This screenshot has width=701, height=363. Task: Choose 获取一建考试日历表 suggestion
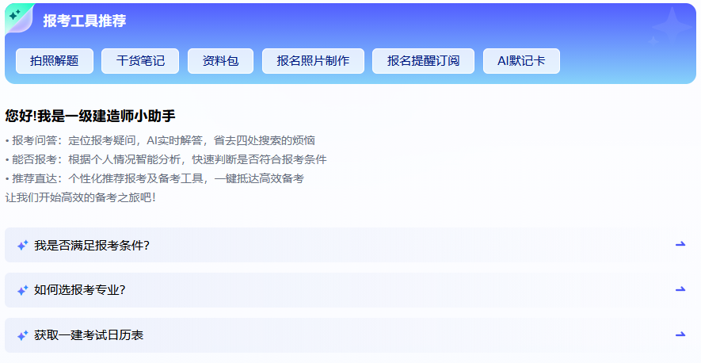[x=89, y=335]
